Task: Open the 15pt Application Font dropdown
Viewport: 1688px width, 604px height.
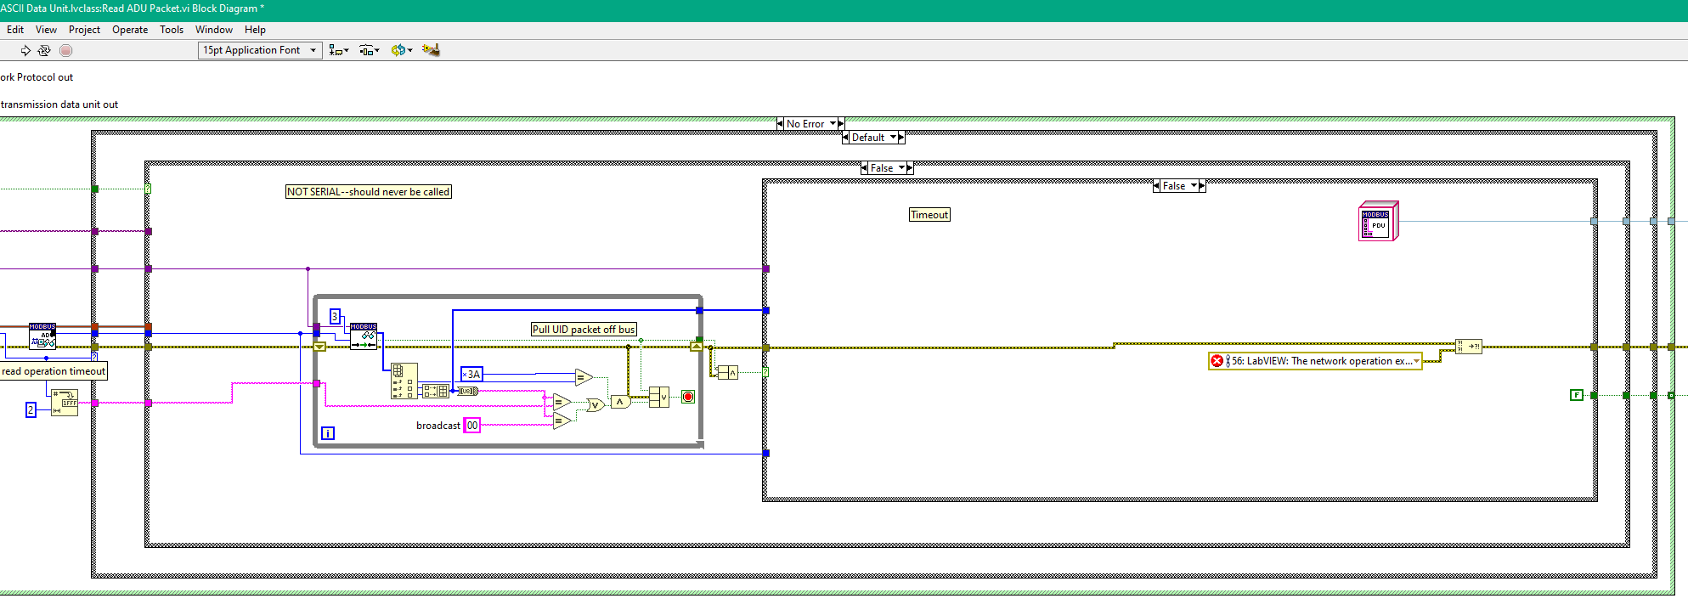Action: [260, 50]
